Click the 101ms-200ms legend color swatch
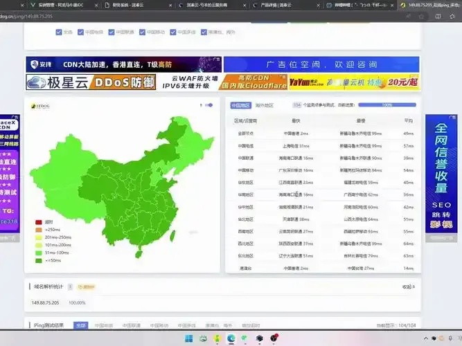462x346 pixels. click(39, 245)
